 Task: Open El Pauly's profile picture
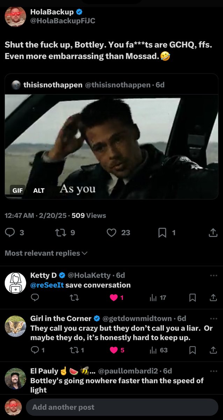[15, 378]
